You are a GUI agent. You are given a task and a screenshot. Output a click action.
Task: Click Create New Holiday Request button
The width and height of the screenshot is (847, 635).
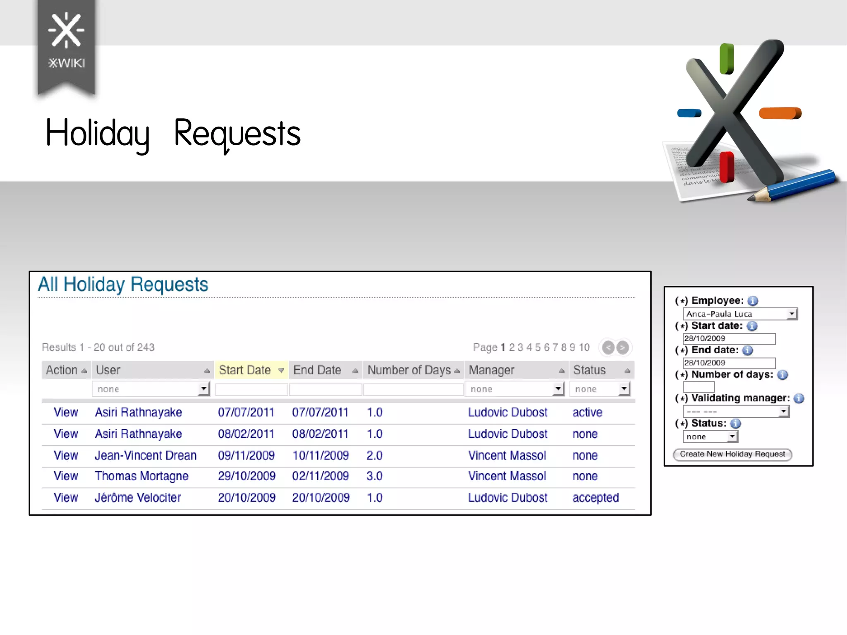pyautogui.click(x=732, y=454)
